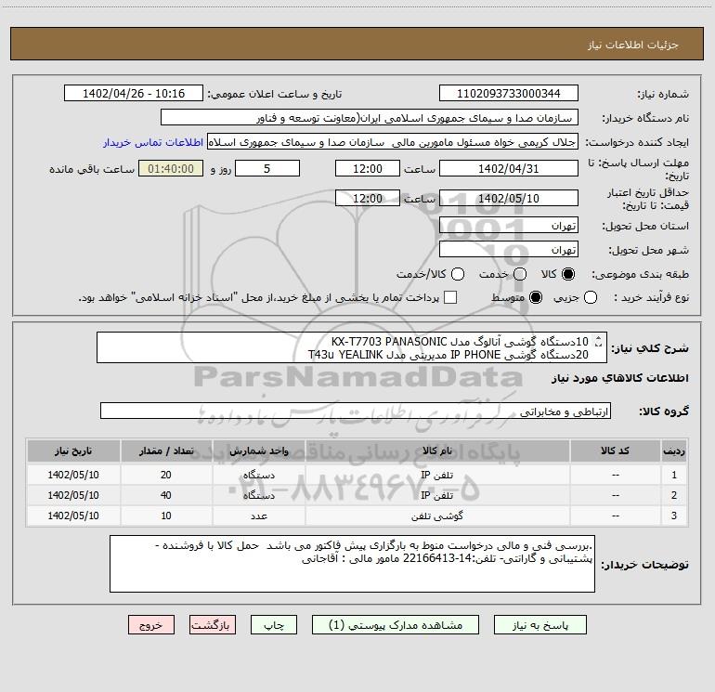Image resolution: width=715 pixels, height=692 pixels.
Task: Click the تعداد / مقدار column header
Action: click(166, 451)
